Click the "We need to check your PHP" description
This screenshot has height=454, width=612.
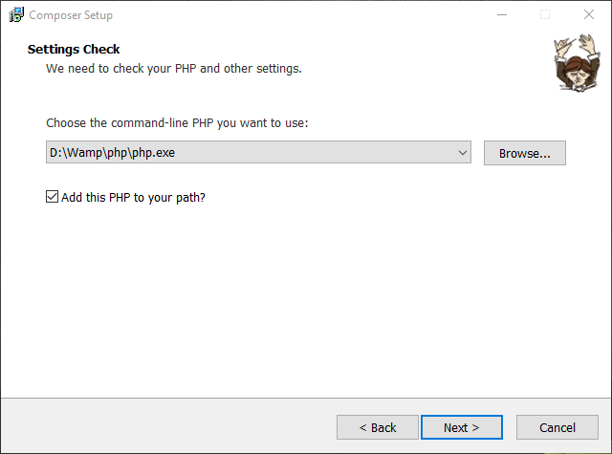(174, 69)
